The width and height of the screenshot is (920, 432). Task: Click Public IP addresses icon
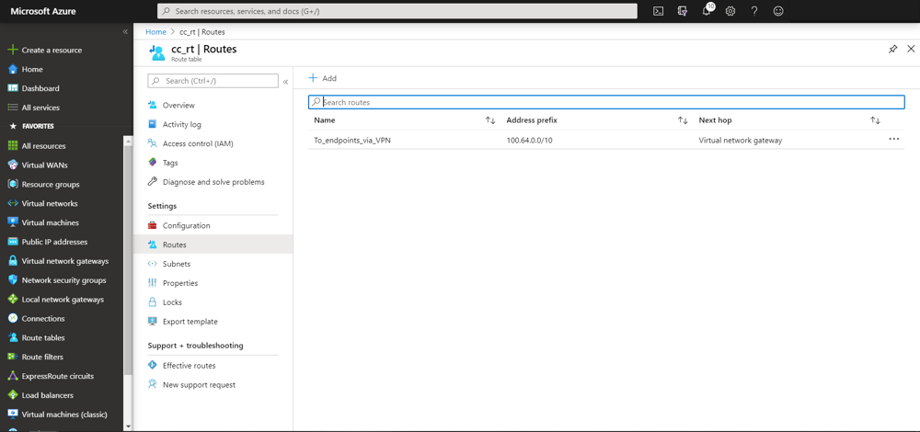tap(12, 242)
